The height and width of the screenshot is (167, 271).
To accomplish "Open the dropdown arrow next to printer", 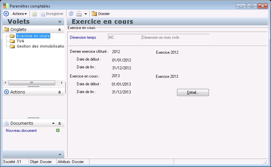I will (86, 14).
